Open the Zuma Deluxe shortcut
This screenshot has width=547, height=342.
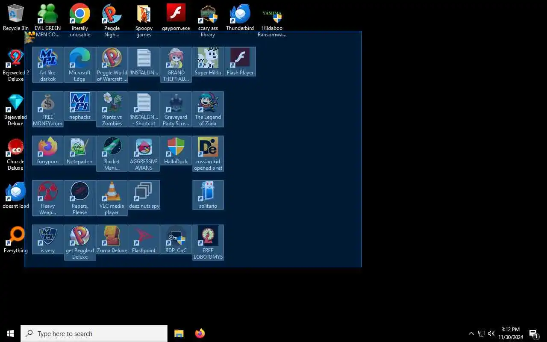pyautogui.click(x=112, y=239)
